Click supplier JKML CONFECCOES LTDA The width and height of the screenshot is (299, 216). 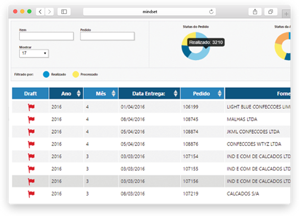click(x=253, y=132)
